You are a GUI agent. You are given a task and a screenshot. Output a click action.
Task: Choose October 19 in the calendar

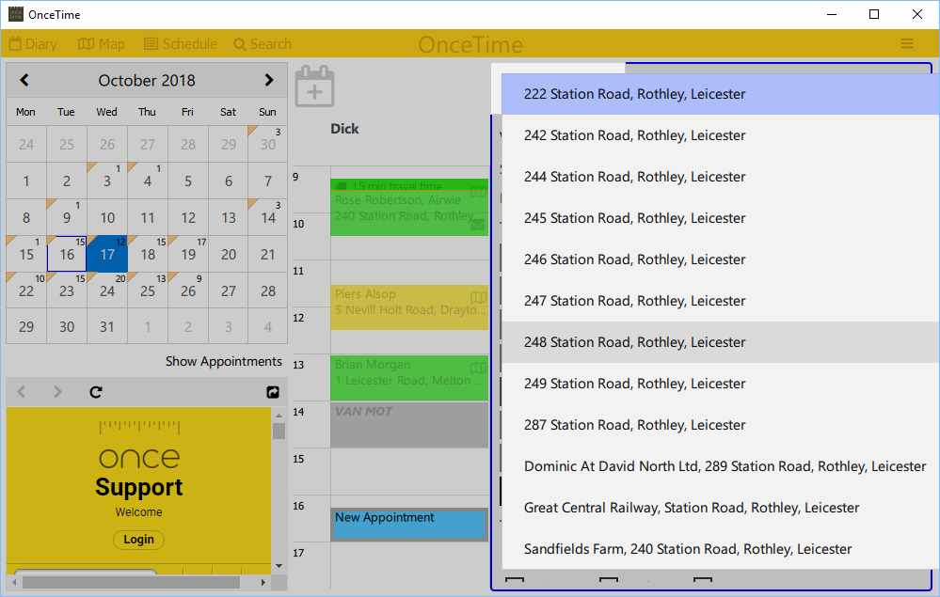click(x=188, y=254)
